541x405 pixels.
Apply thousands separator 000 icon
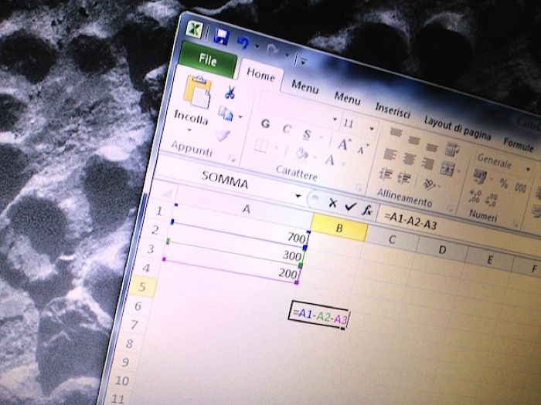coord(520,188)
